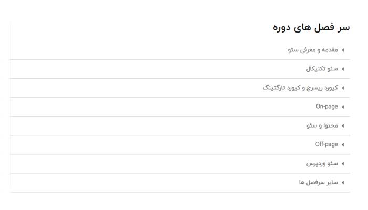Screen dimensions: 368x210
Task: Expand the Off-page section arrow
Action: 343,145
